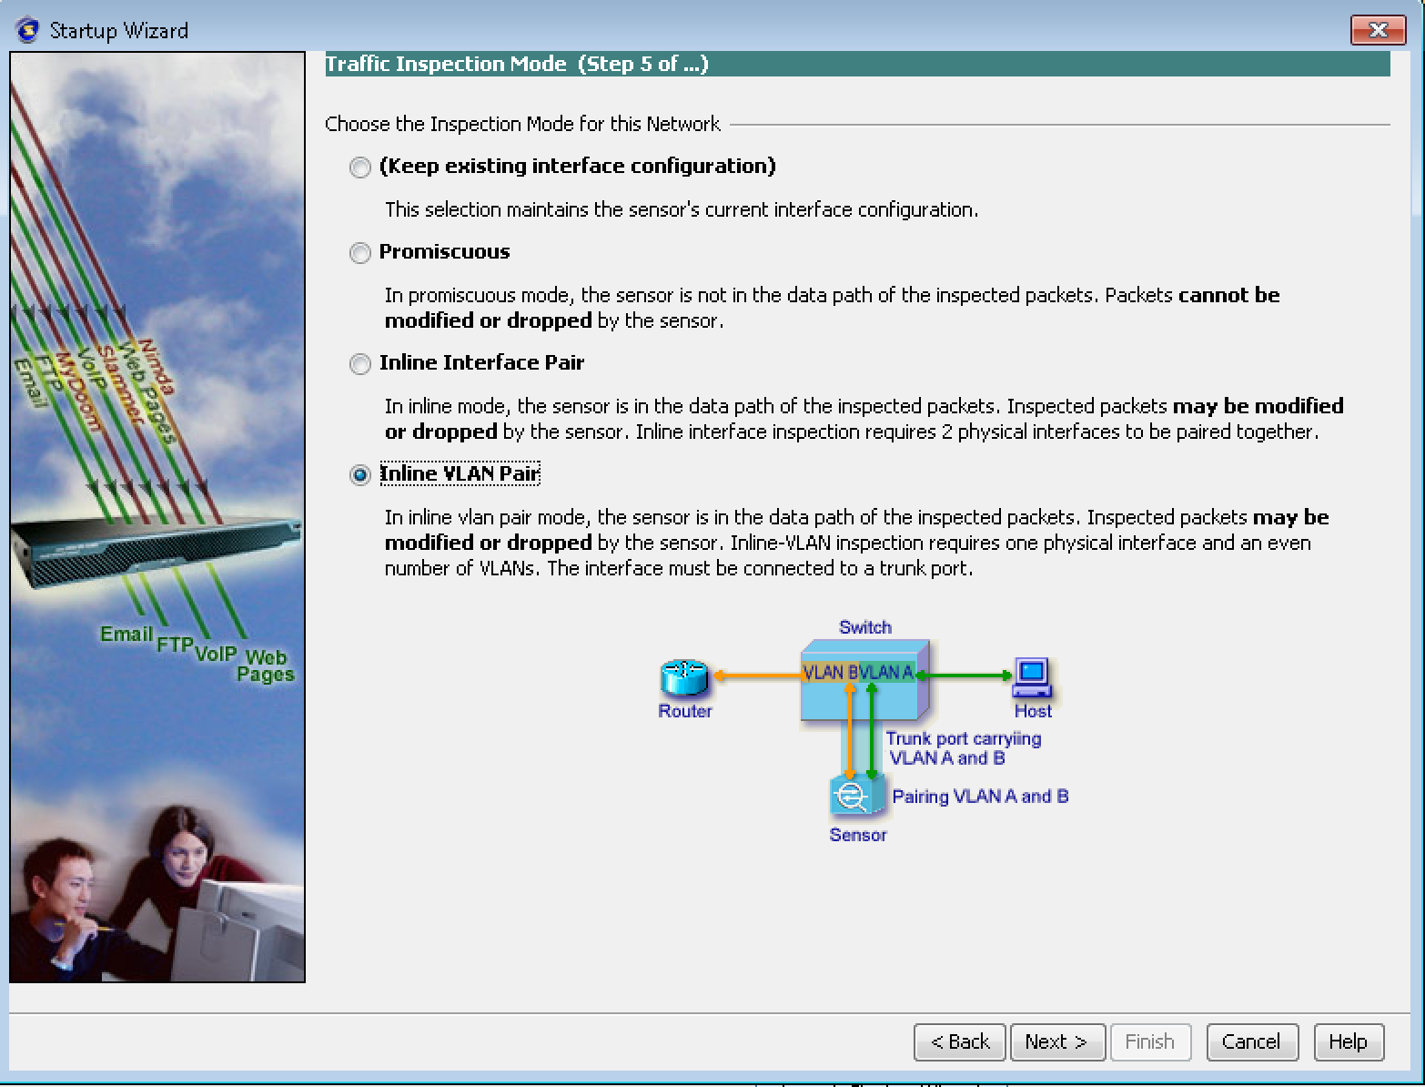Click the VLAN A label on switch
Image resolution: width=1425 pixels, height=1087 pixels.
[x=886, y=673]
